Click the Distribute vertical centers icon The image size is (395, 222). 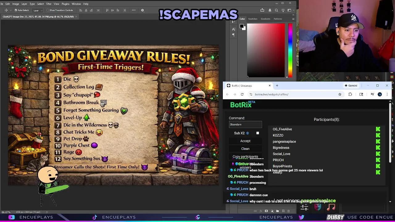(x=113, y=10)
